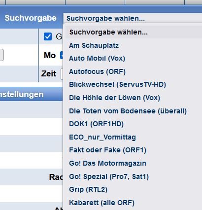Click the Zeit input field

[x=62, y=74]
